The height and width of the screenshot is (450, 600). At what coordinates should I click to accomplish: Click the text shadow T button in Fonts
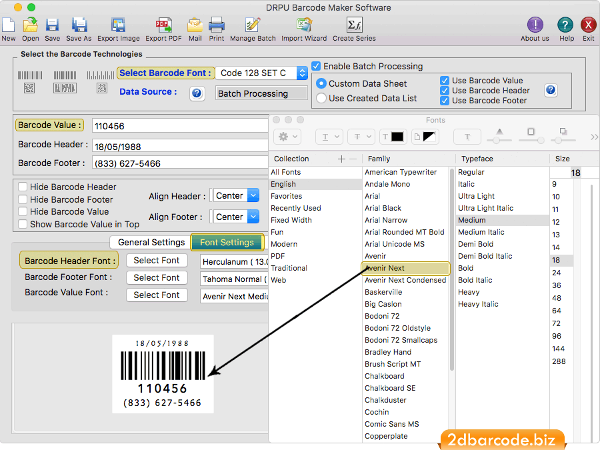pos(467,137)
